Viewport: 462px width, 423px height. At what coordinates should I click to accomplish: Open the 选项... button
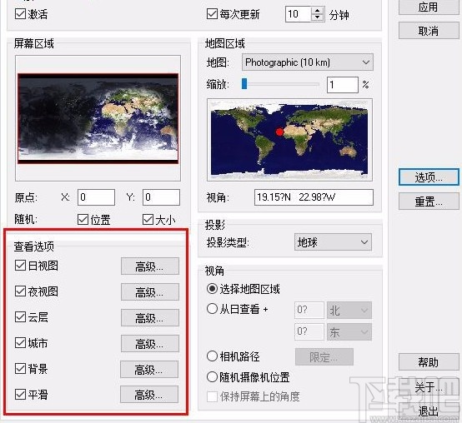coord(429,177)
